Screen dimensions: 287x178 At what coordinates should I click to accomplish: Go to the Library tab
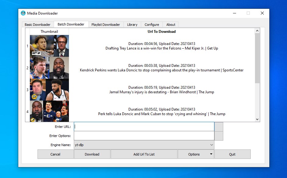(x=132, y=24)
